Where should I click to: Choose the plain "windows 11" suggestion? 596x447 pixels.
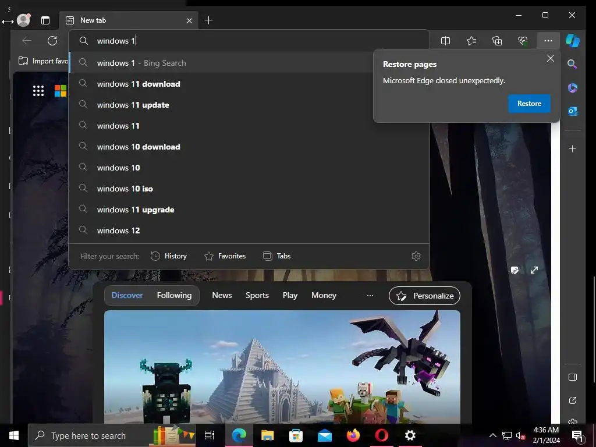pos(249,126)
